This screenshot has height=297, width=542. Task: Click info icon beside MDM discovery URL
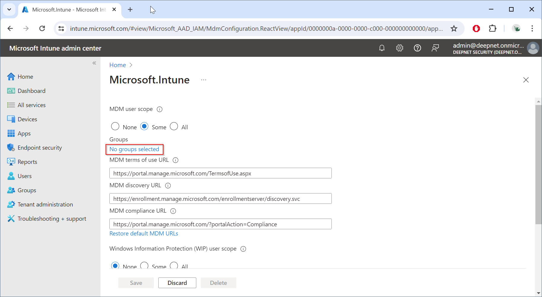click(168, 185)
